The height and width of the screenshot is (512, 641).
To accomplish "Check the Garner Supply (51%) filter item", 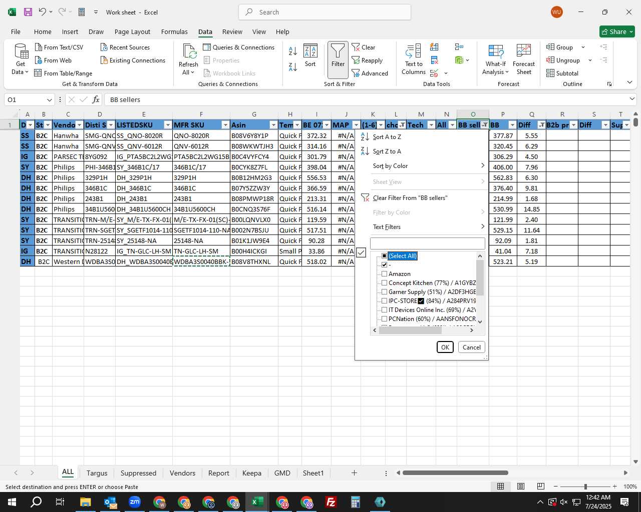I will [x=385, y=292].
